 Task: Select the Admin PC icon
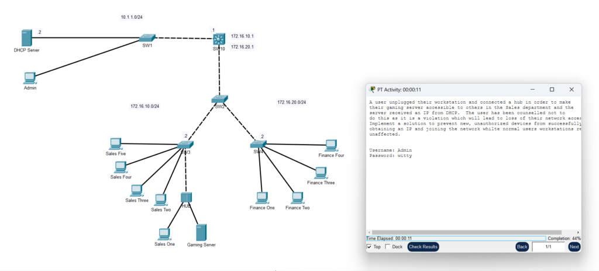click(30, 78)
